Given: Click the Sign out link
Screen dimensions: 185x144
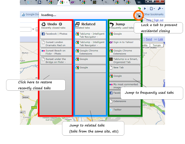Looking at the screenshot, I should click(158, 20).
